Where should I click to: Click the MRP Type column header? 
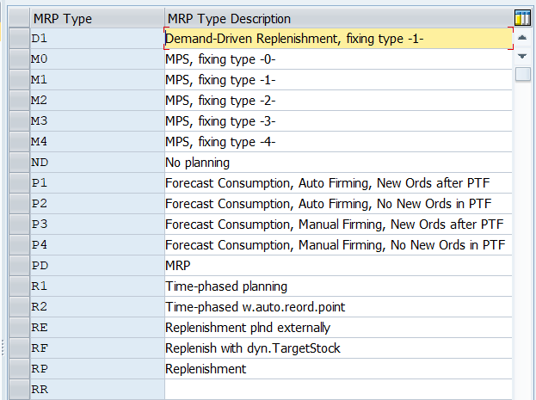(97, 18)
